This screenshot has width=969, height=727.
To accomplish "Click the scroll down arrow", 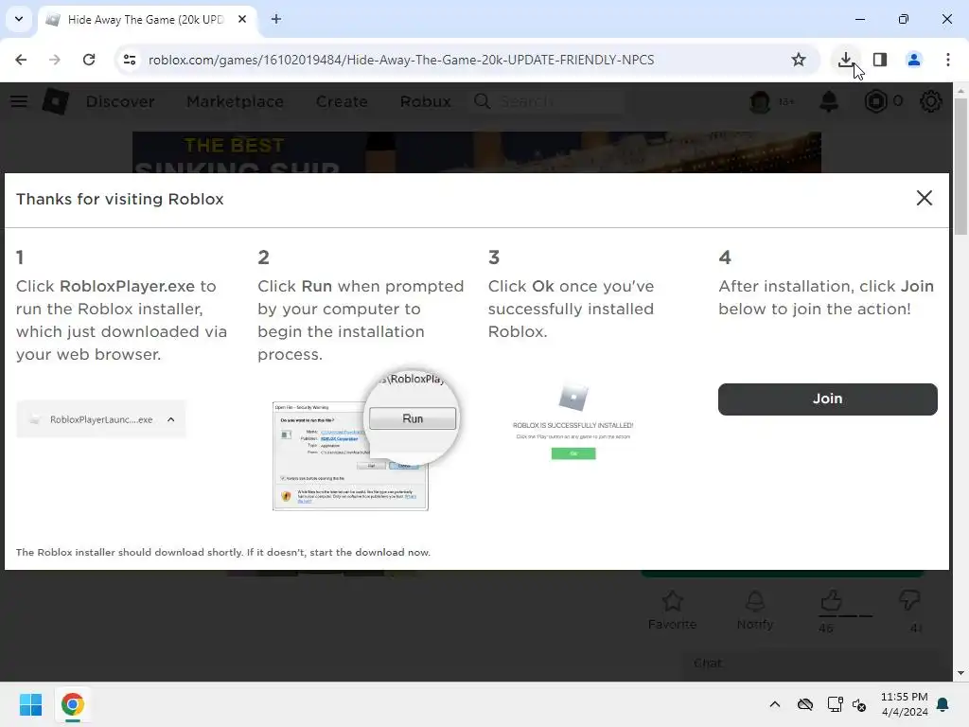I will click(960, 673).
